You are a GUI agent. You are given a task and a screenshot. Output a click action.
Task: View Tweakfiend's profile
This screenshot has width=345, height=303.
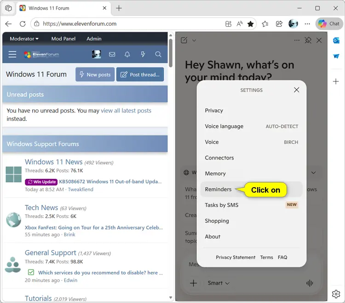(80, 189)
